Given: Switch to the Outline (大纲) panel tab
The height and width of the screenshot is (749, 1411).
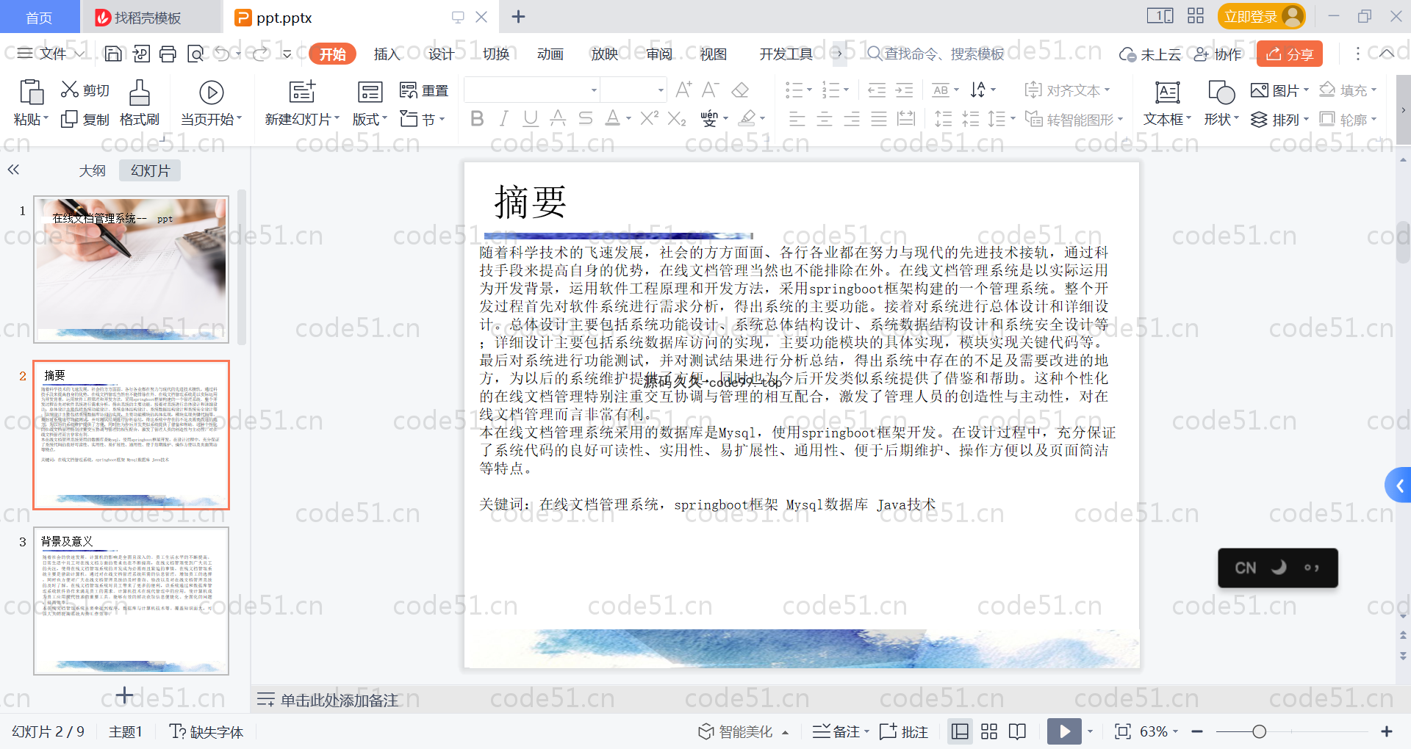Looking at the screenshot, I should click(93, 170).
